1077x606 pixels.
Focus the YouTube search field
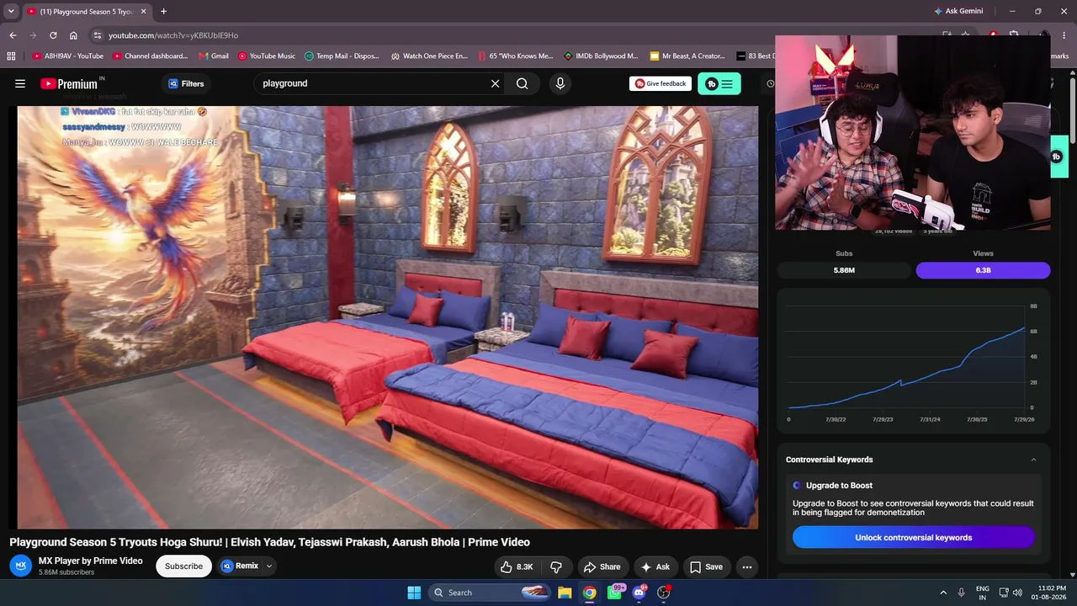click(373, 83)
